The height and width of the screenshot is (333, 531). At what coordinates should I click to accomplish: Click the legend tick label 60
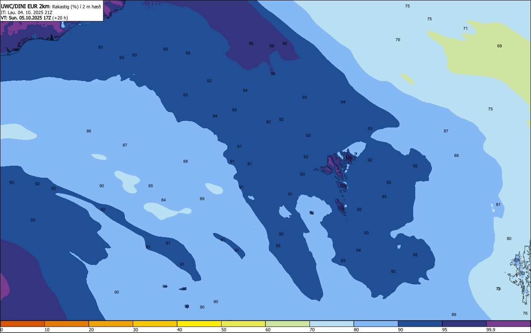[x=268, y=330]
